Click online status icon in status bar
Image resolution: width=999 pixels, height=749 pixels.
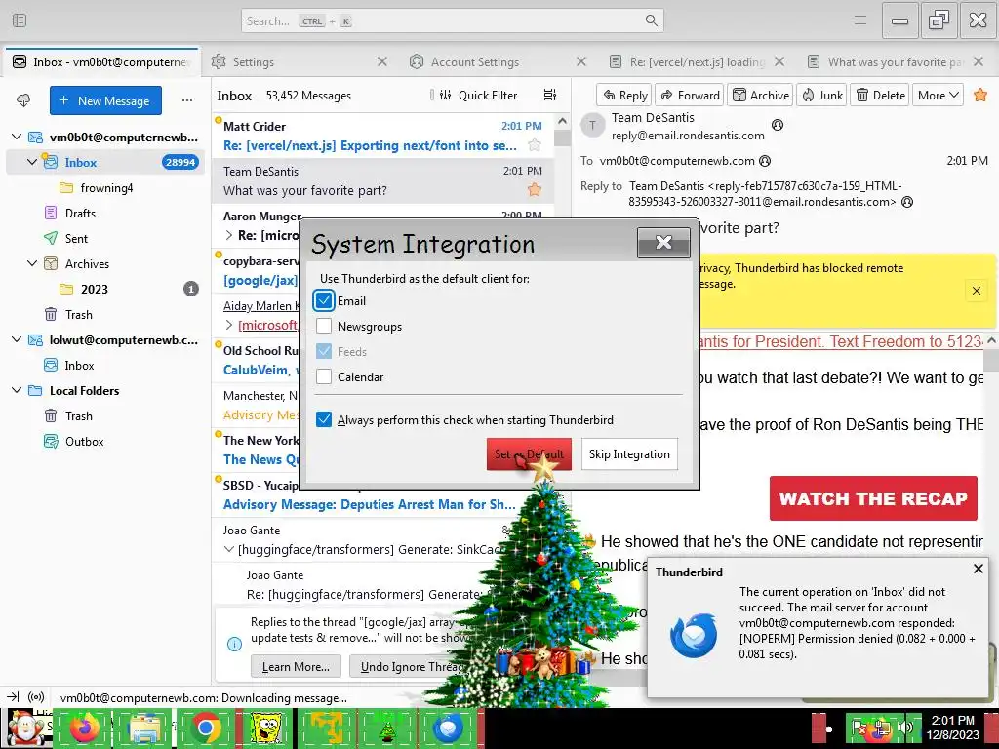(x=36, y=697)
